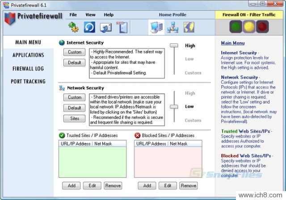Click the Internet Security level slider handle
Screen dimensions: 286x200
[173, 46]
